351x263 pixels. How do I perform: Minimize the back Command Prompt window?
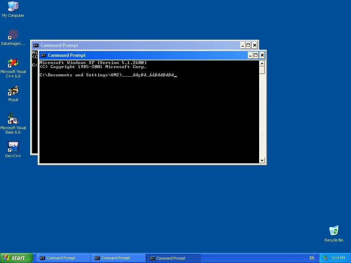click(242, 46)
